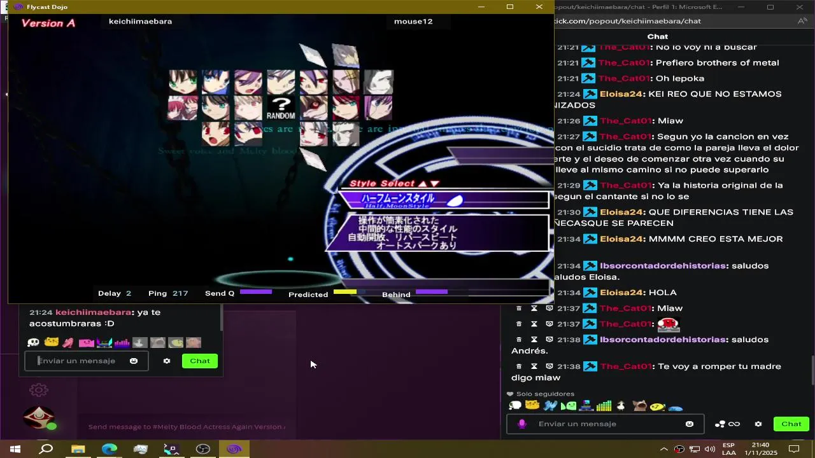Switch to OBS Studio on taskbar

202,449
